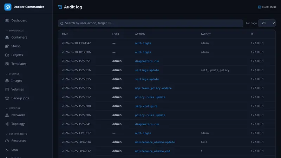Screen dimensions: 281x158
Task: Click the TARGET column header
Action: 205,34
